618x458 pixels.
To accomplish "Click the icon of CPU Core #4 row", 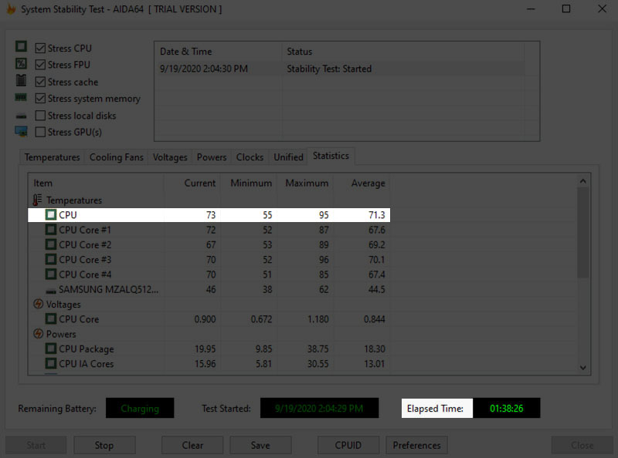I will pos(51,274).
